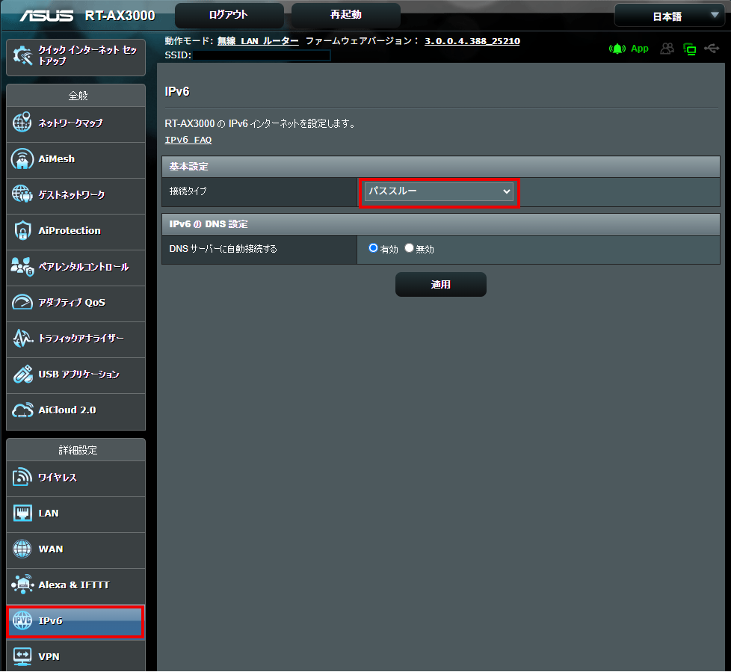Open the 日本語 language dropdown
The width and height of the screenshot is (731, 672).
click(x=670, y=16)
